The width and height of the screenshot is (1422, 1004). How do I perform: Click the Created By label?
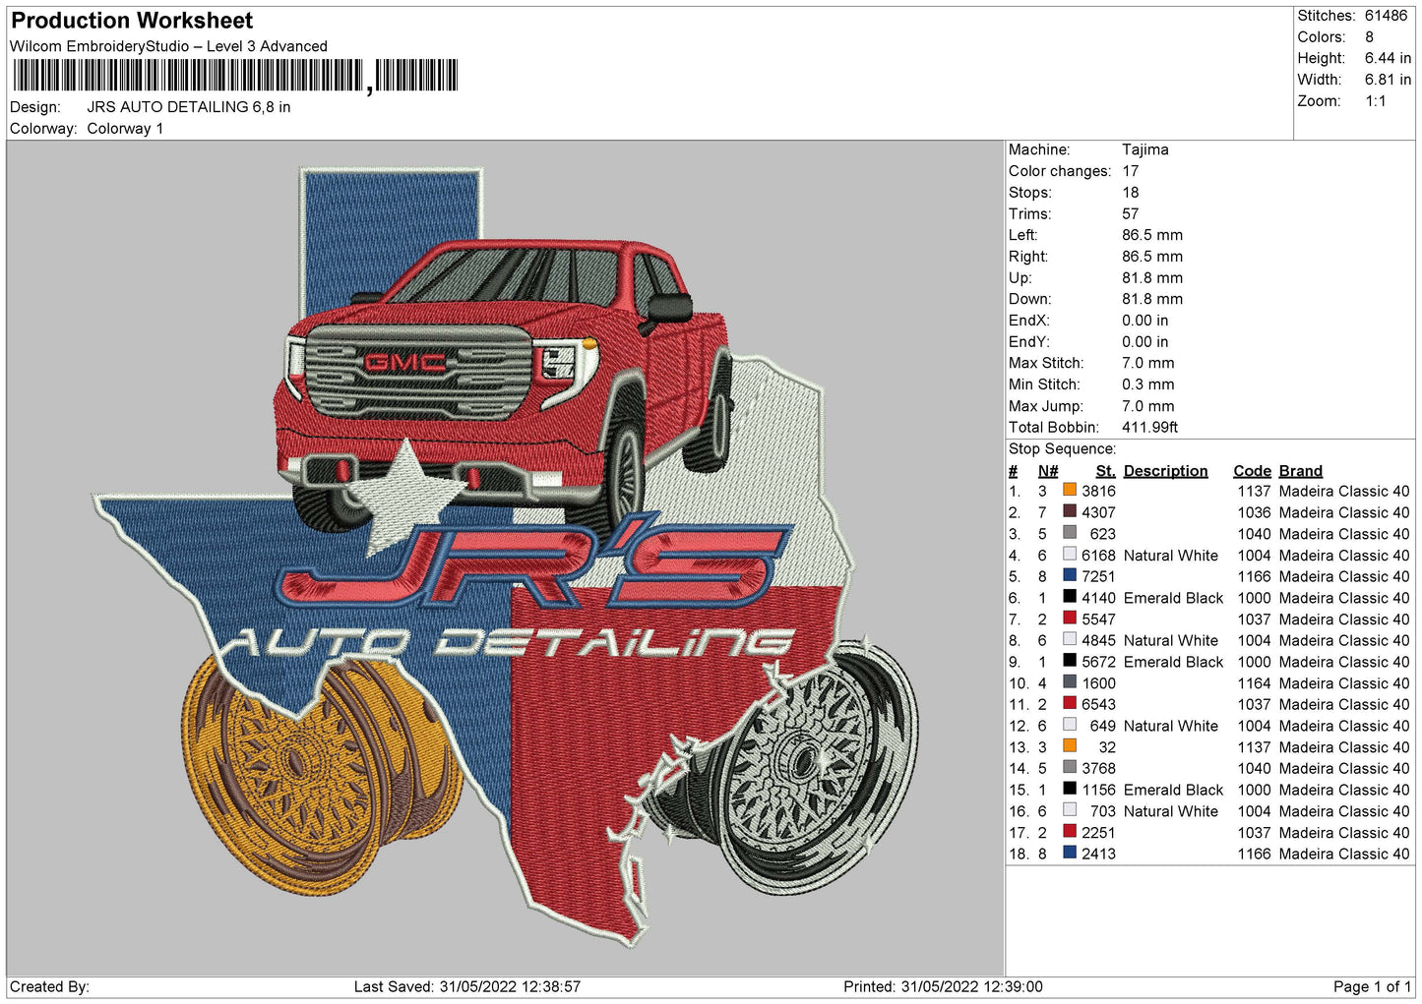(49, 986)
